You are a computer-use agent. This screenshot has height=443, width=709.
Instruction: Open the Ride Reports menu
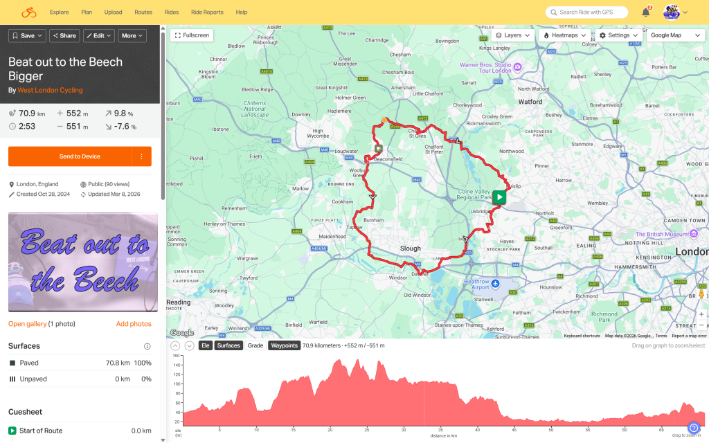point(207,12)
